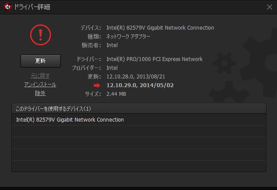Viewport: 277px width, 190px height.
Task: Select the Intel(R) 82579V row in device list
Action: click(x=139, y=119)
